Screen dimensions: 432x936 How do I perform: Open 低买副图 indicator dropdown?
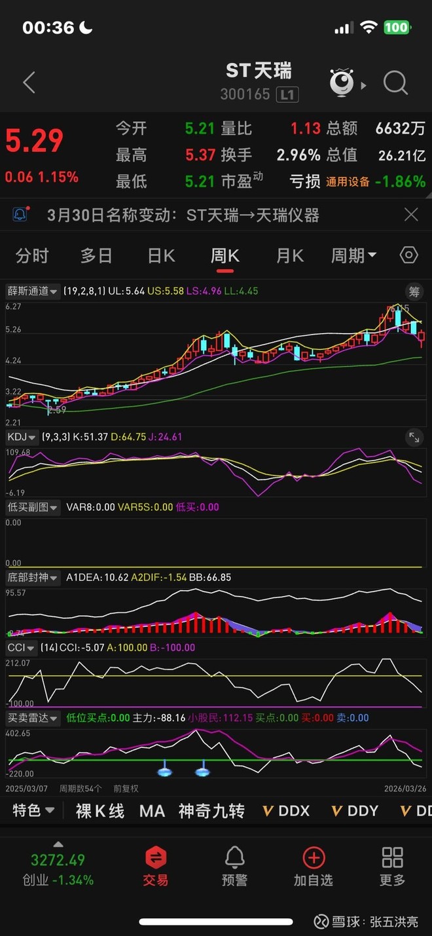(32, 507)
